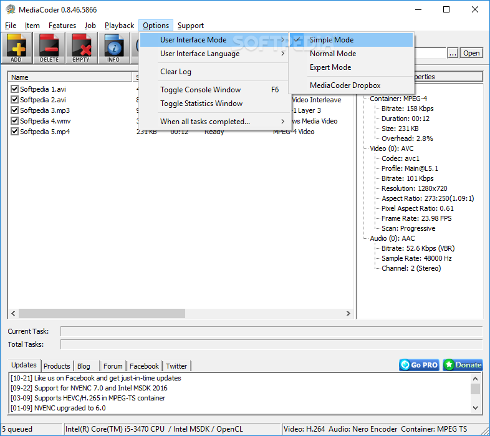Viewport: 490px width, 436px height.
Task: Uncheck the Softpedia 1.avi checkbox
Action: [14, 89]
